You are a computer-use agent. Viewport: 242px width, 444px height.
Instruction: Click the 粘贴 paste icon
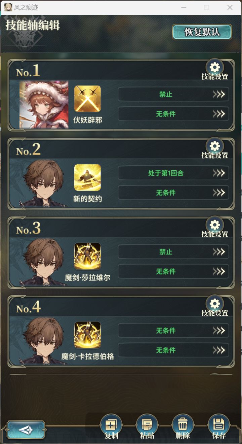(x=147, y=425)
